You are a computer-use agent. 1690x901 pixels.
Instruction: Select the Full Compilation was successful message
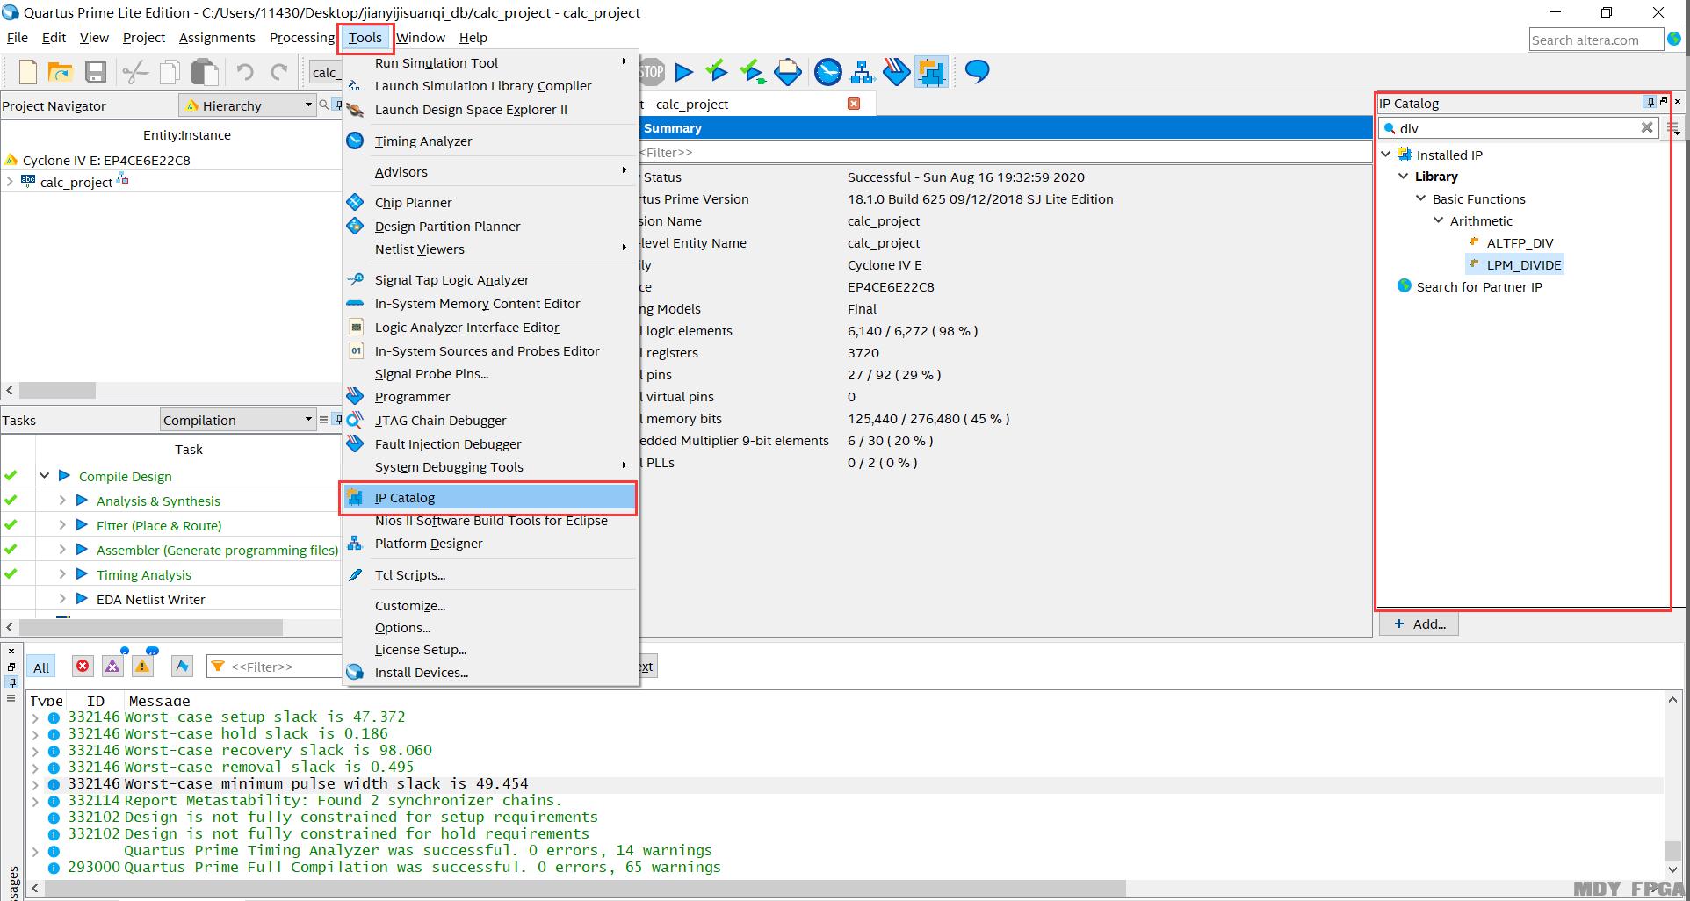[422, 868]
